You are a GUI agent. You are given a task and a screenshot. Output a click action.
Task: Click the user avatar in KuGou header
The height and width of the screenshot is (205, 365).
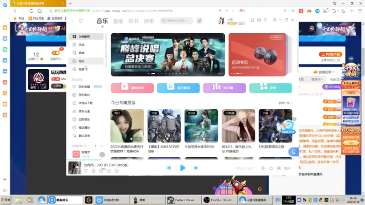(x=221, y=21)
